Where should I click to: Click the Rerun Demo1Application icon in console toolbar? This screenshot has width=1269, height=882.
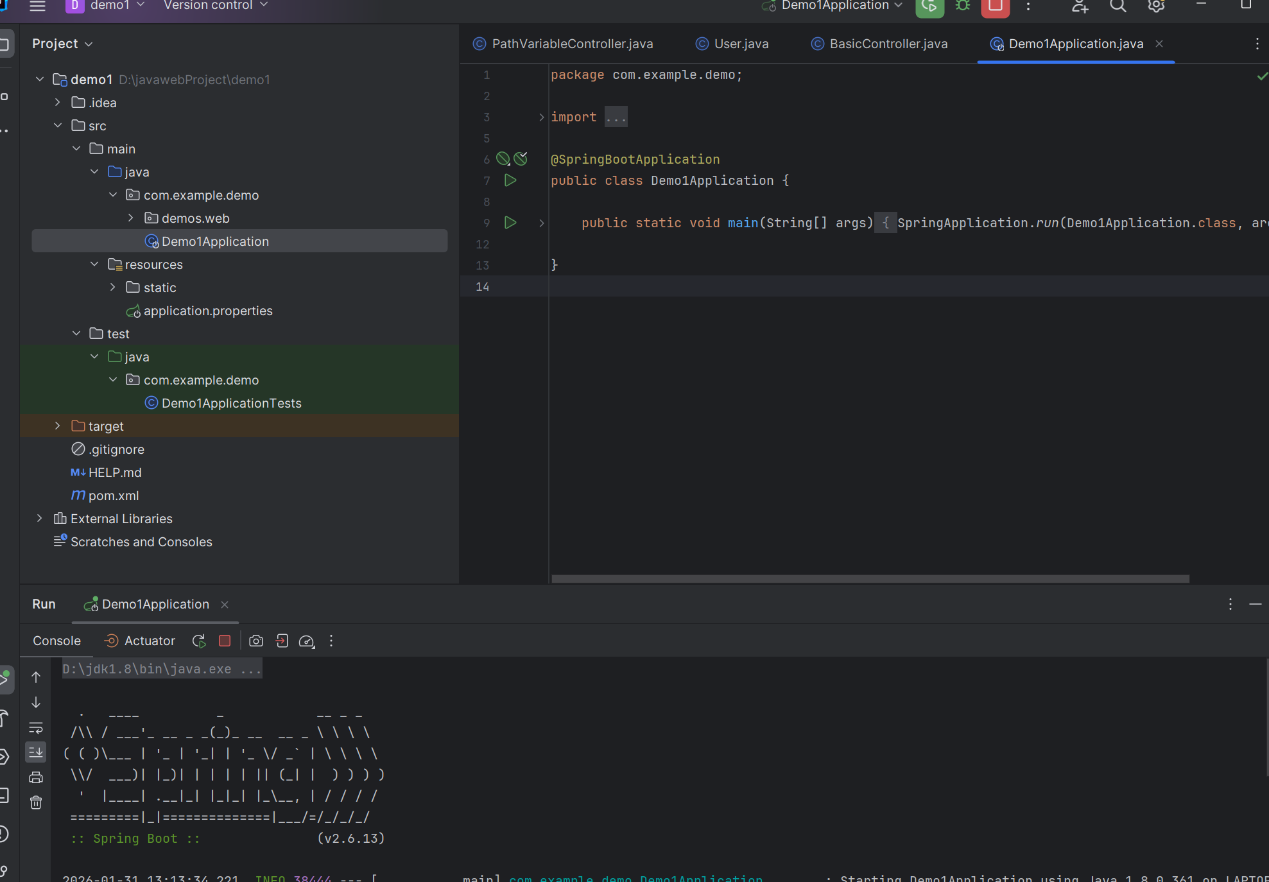pos(199,641)
